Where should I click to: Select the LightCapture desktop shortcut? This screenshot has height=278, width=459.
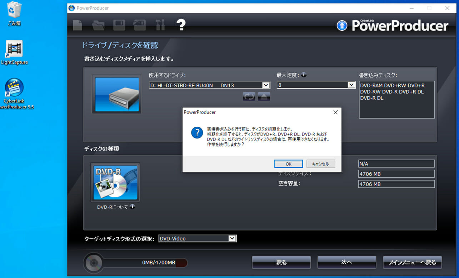point(14,52)
